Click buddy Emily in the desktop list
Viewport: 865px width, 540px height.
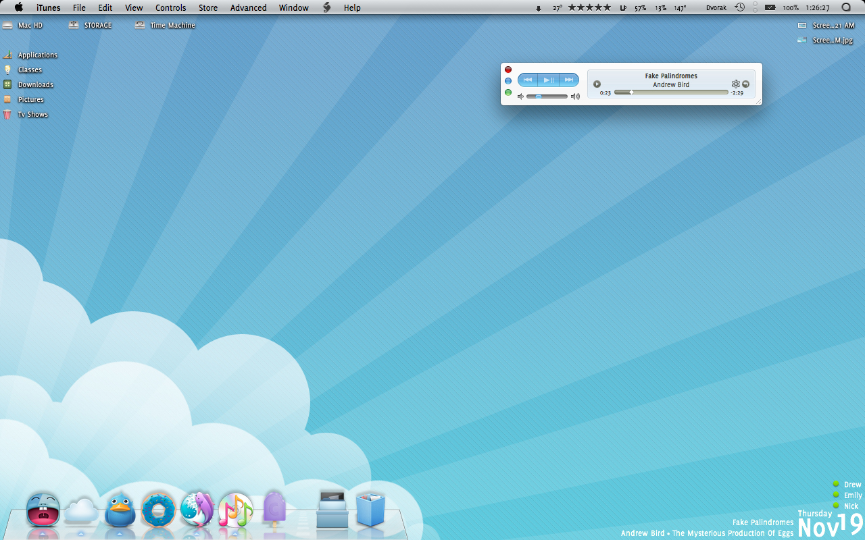(847, 495)
